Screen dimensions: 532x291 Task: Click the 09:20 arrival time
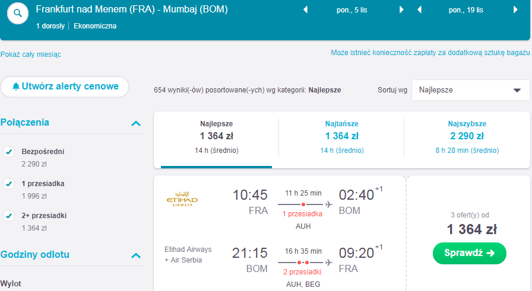tap(356, 254)
